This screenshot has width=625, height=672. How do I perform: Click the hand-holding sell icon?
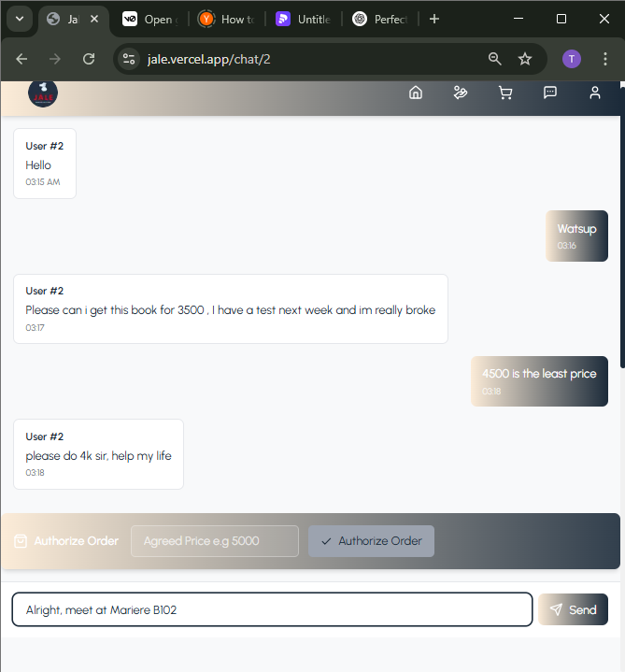coord(460,93)
